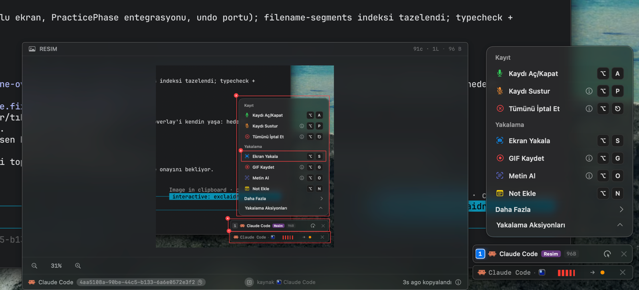
Task: Click info icon next to kopyalandı status
Action: 458,282
